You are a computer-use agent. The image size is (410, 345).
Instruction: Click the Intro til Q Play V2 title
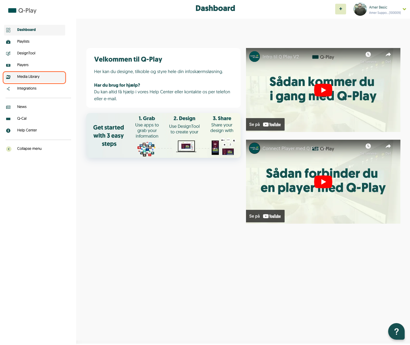pos(281,57)
